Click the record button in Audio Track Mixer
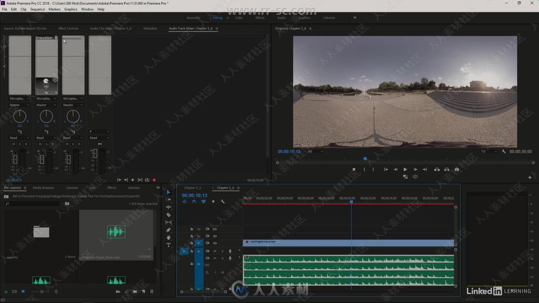The width and height of the screenshot is (539, 303). point(154,180)
